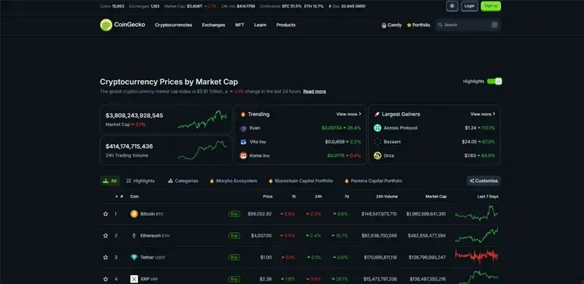Viewport: 584px width, 284px height.
Task: Sort by the 7d column header
Action: [x=346, y=197]
